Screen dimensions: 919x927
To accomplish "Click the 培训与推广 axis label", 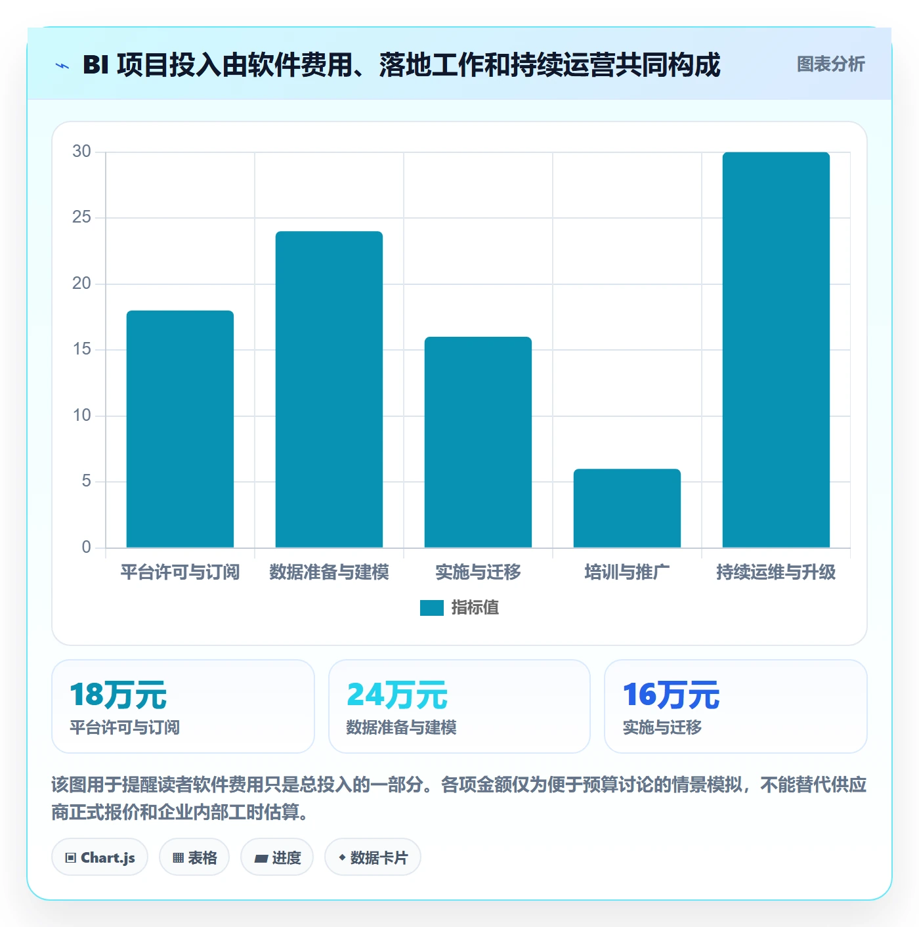I will coord(627,572).
